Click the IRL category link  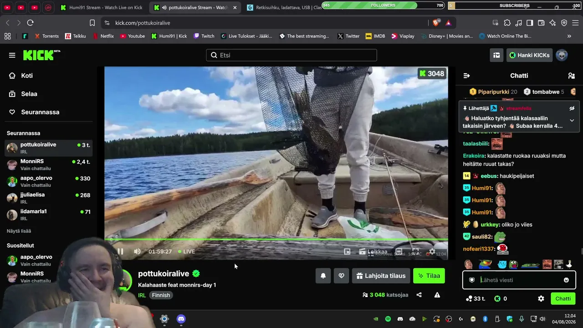pyautogui.click(x=142, y=295)
